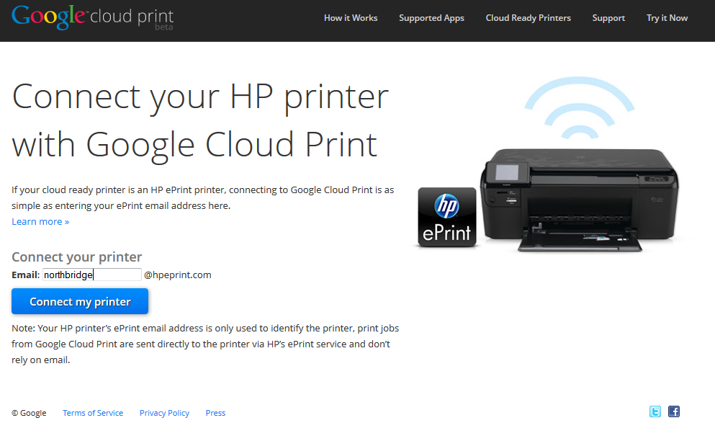This screenshot has width=715, height=441.
Task: Click the 'Note: Your HP printer's ePrint' paragraph
Action: pos(205,344)
